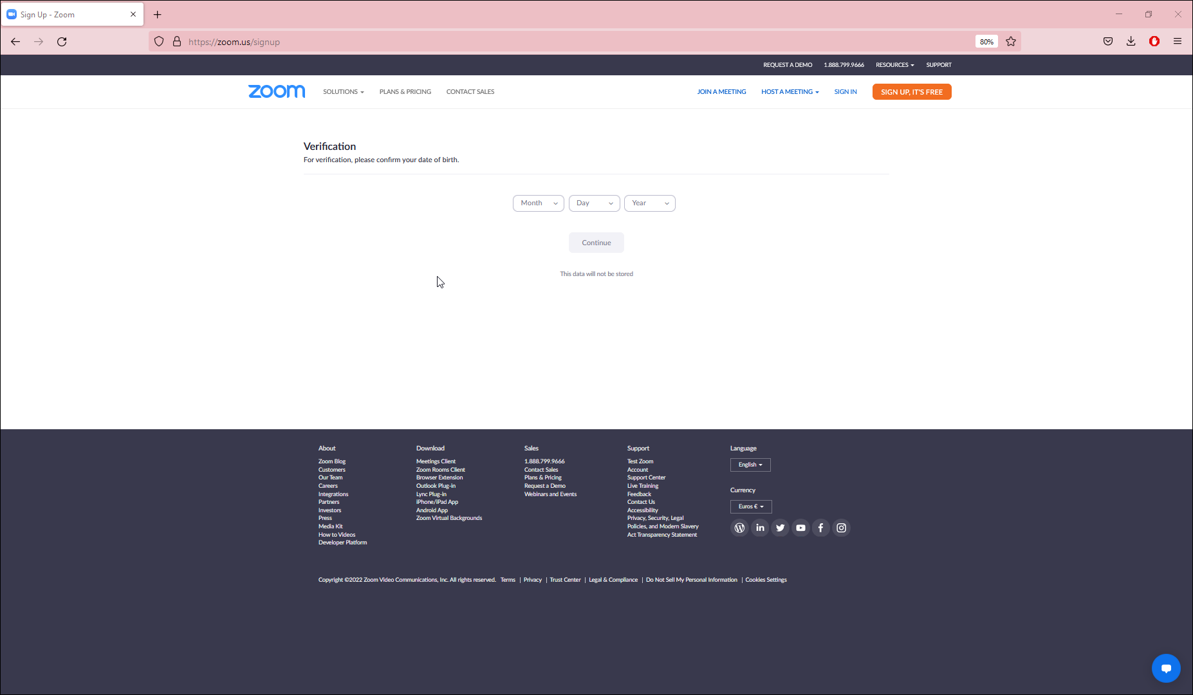The height and width of the screenshot is (695, 1193).
Task: Bookmark this page with star icon
Action: click(x=1011, y=42)
